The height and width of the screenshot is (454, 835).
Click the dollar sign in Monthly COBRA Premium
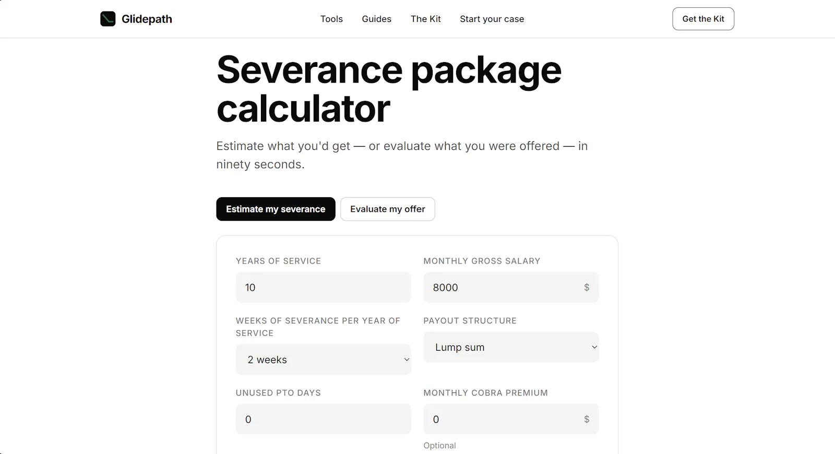[587, 420]
